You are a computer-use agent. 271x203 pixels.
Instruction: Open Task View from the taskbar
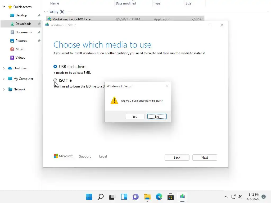click(x=112, y=197)
